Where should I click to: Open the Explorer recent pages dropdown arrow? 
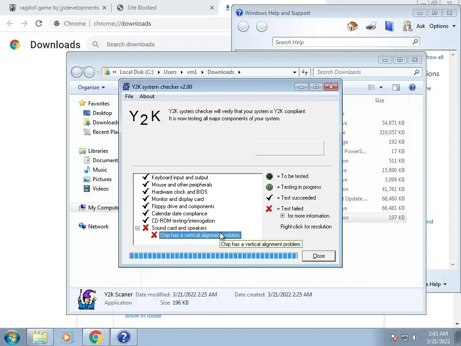coord(98,72)
